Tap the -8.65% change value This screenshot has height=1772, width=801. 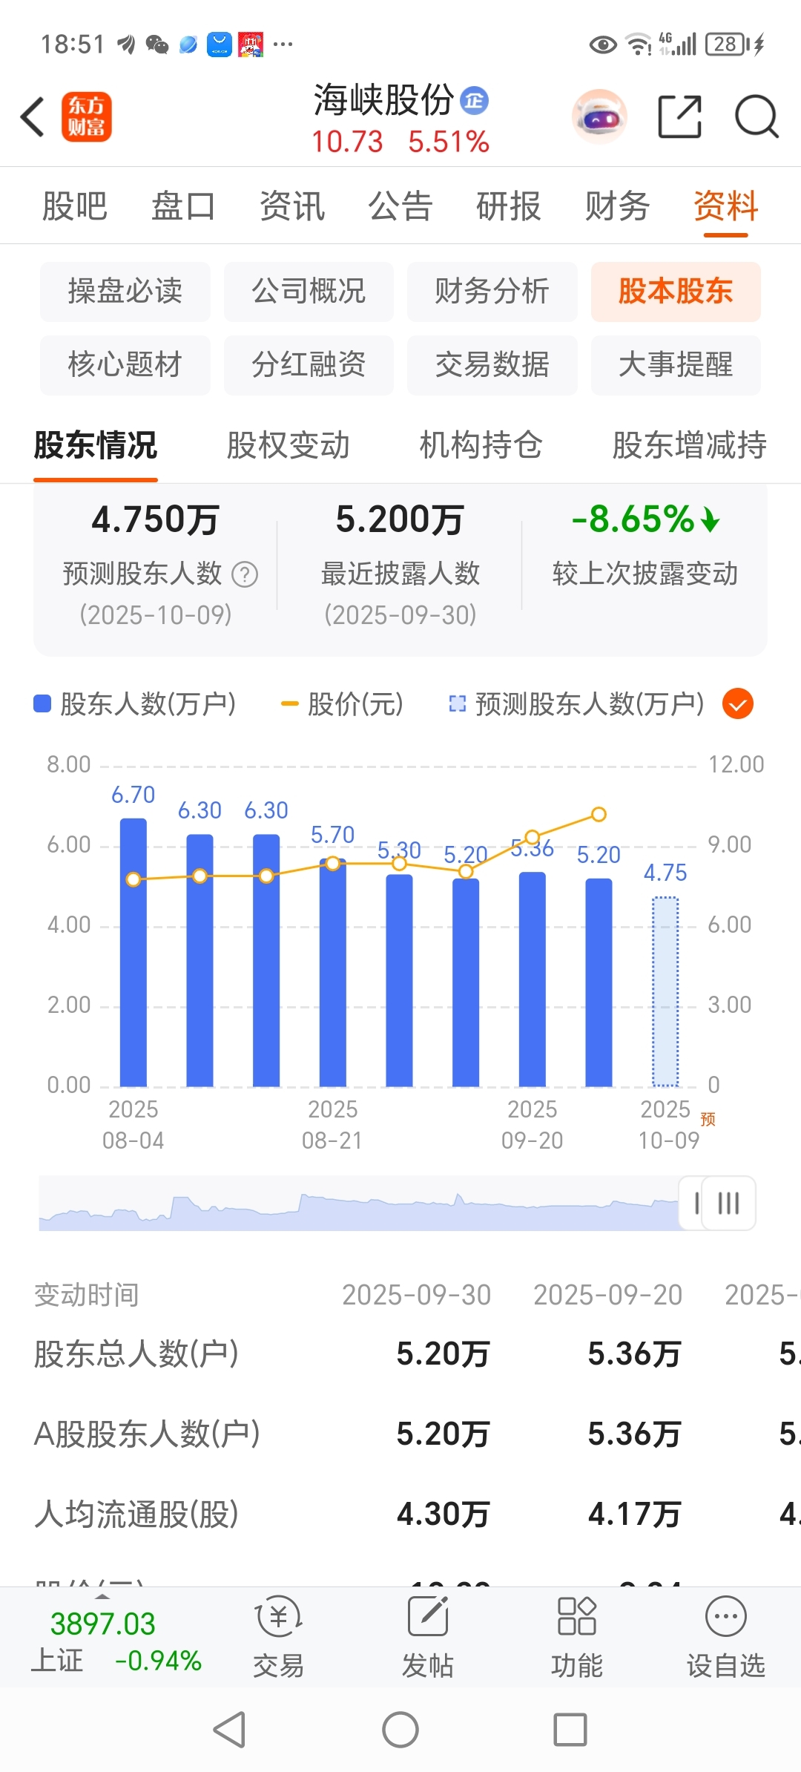[x=645, y=519]
